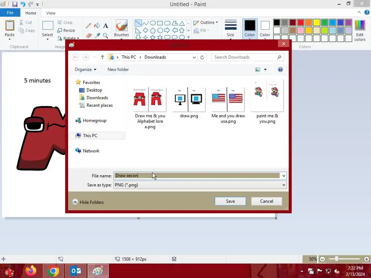Screen dimensions: 371x278
Task: Select Network in navigation pane
Action: (x=91, y=151)
